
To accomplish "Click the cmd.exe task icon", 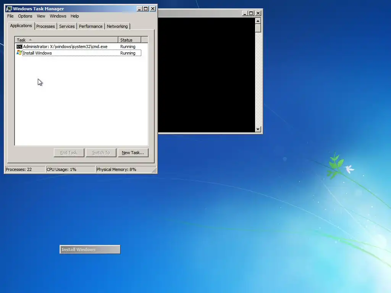I will tap(19, 47).
